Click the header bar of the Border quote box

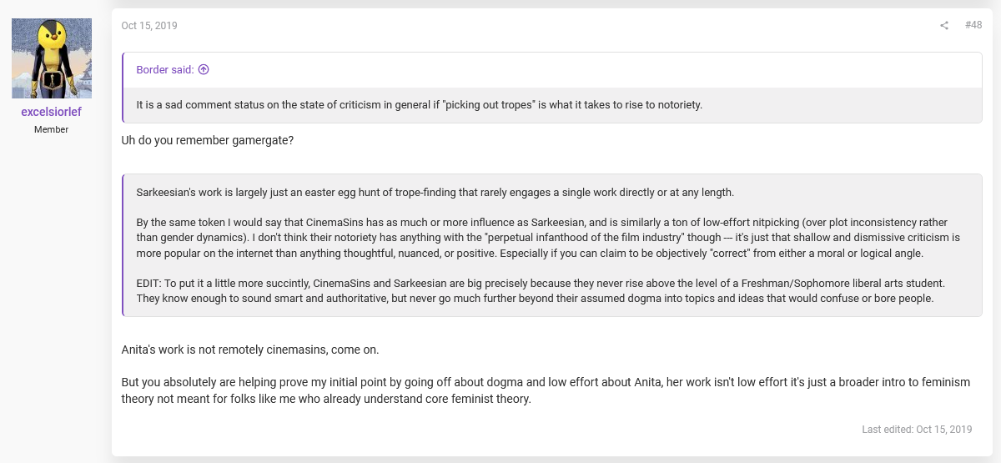click(553, 70)
